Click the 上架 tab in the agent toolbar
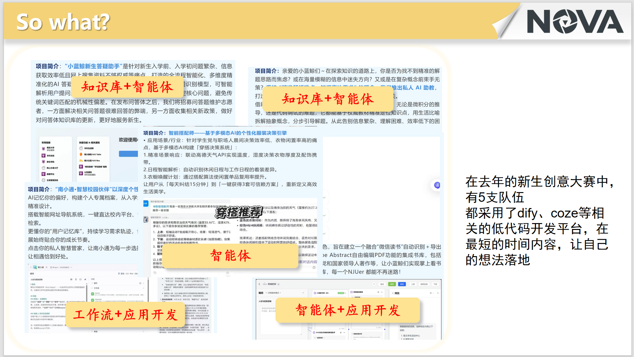 click(413, 284)
